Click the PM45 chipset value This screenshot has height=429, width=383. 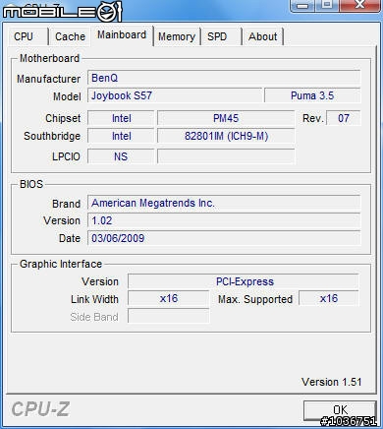coord(226,118)
